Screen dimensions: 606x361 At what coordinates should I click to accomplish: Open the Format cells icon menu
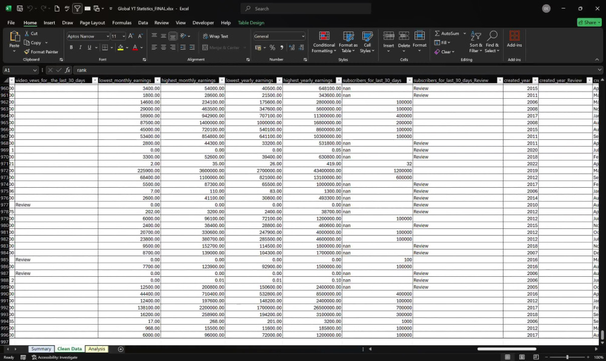[419, 42]
